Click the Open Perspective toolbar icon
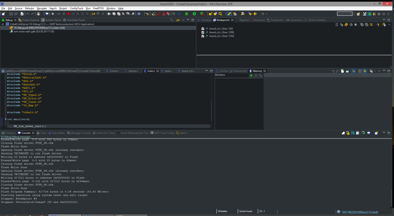Screen dimensions: 394x216 (x=358, y=14)
